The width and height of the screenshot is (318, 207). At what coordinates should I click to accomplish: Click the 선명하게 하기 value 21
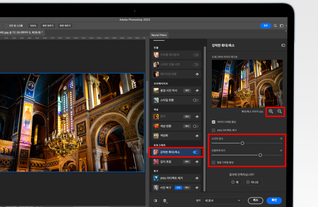point(281,150)
